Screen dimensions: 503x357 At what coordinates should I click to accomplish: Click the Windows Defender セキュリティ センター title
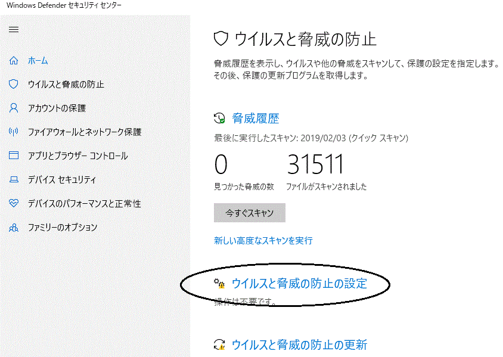click(x=64, y=5)
